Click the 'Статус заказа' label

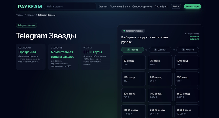192,34
